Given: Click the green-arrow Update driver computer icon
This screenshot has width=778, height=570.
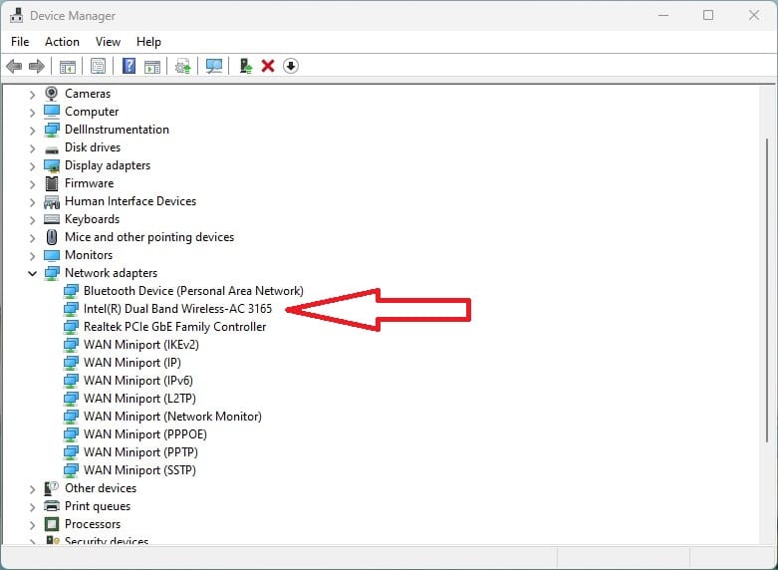Looking at the screenshot, I should (245, 66).
